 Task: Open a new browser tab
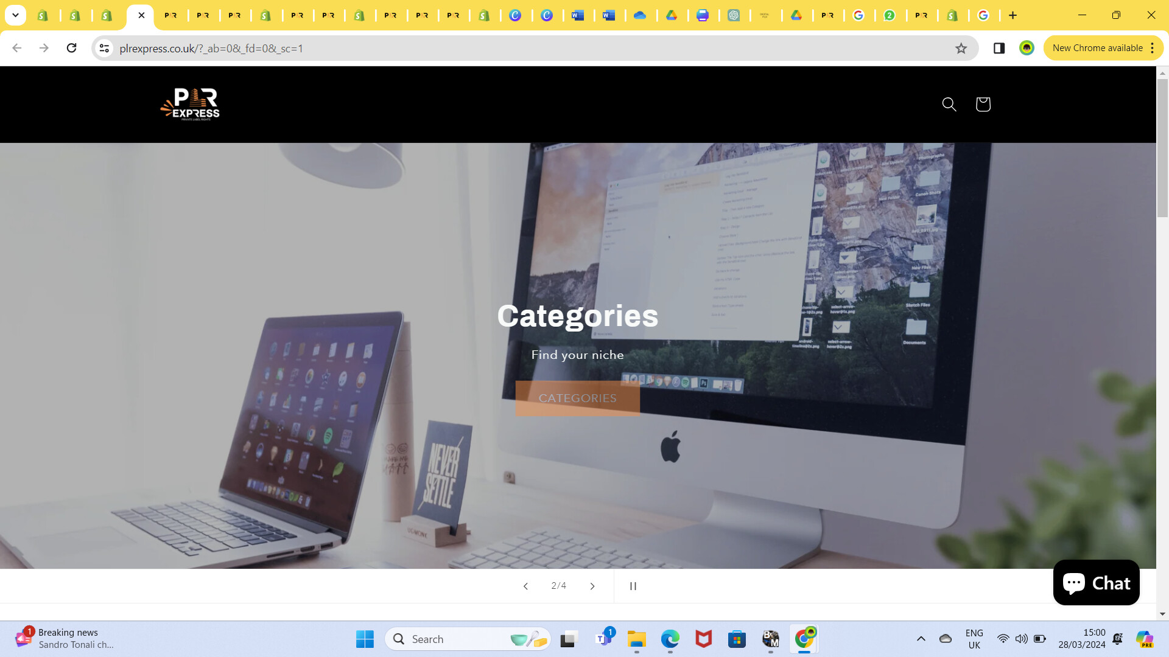[x=1013, y=15]
